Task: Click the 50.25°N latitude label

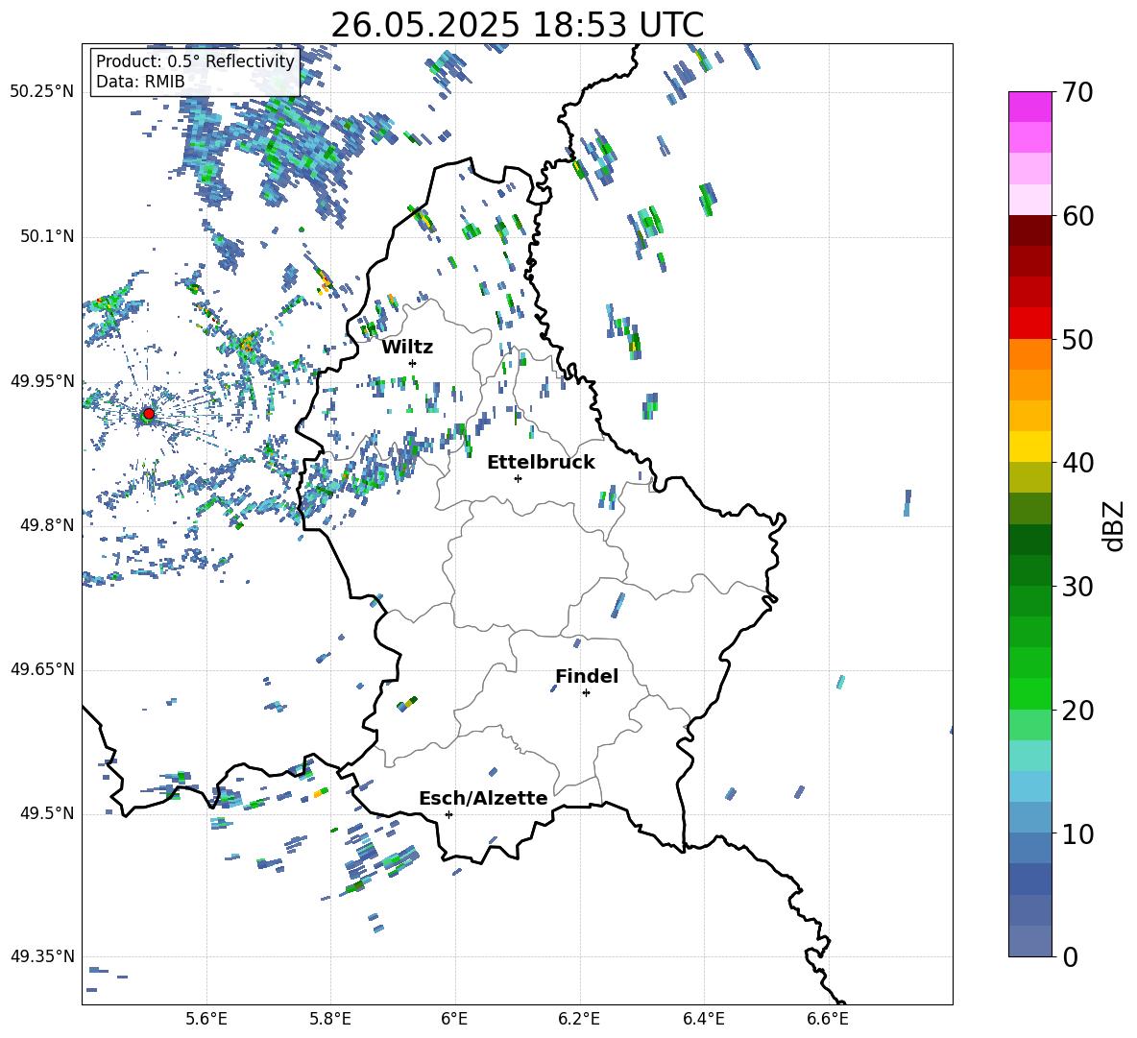Action: (x=42, y=92)
